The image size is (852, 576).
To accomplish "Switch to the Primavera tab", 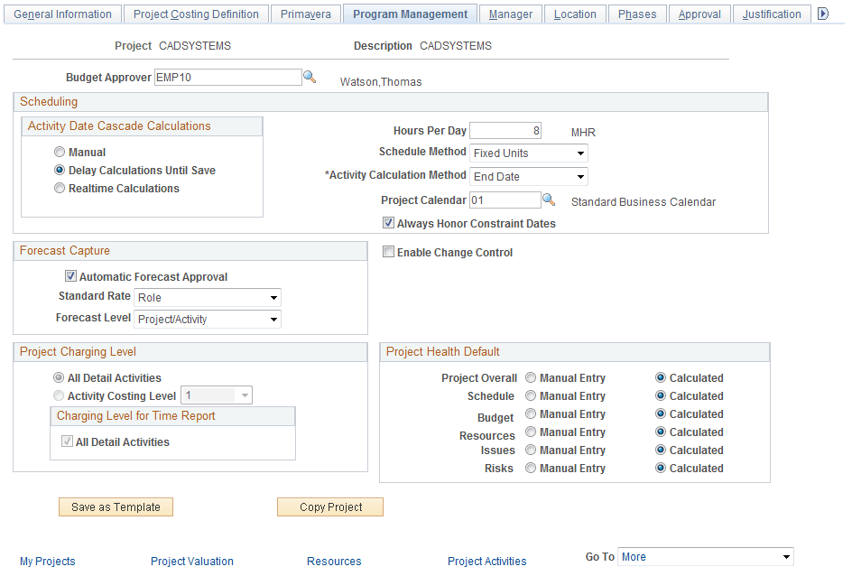I will tap(307, 13).
